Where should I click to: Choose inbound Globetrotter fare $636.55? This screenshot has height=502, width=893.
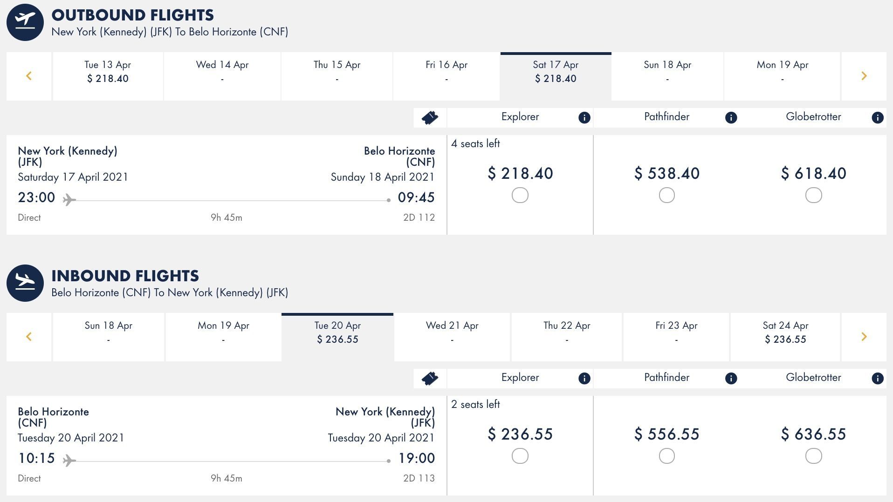(813, 456)
